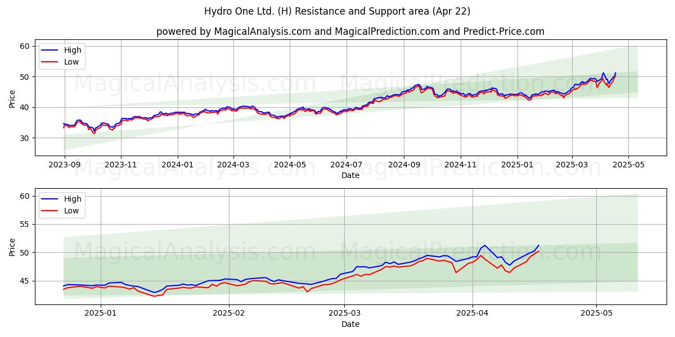Click the '60' y-axis value in top chart
Screen dimensions: 675x337
[x=26, y=46]
